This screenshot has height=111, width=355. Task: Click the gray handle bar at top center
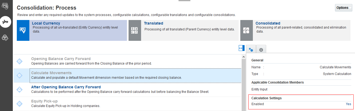point(184,1)
